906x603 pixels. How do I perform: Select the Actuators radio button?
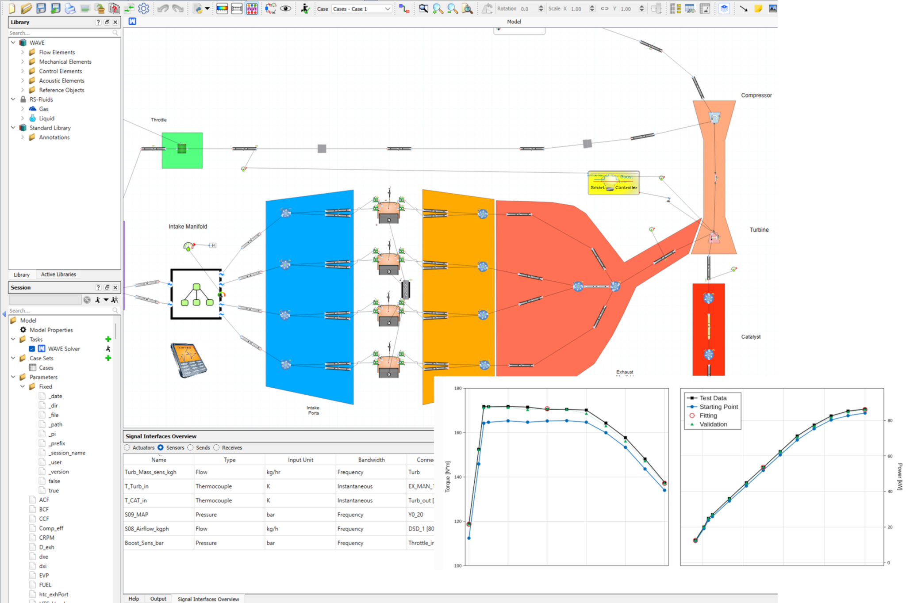pos(127,447)
